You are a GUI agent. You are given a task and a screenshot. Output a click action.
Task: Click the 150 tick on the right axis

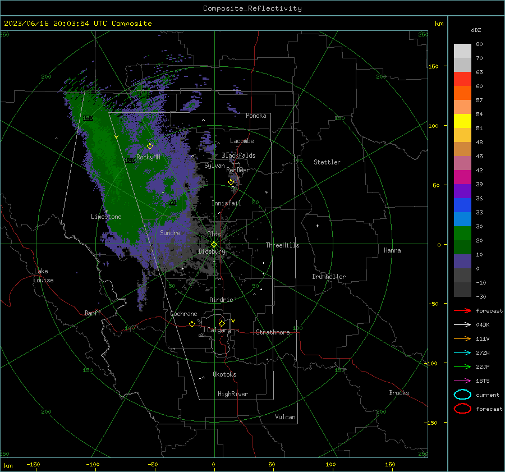pos(433,66)
